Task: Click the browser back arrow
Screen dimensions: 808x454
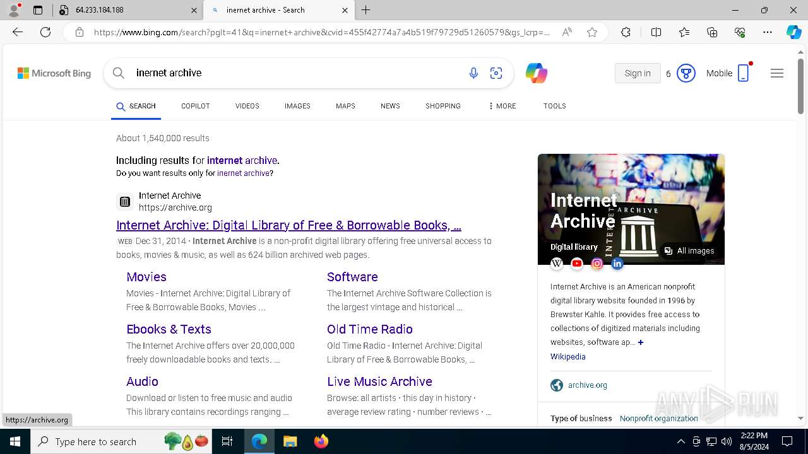Action: 18,32
